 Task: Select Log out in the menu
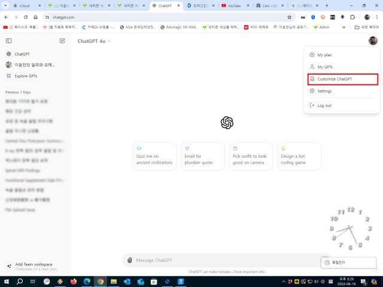[x=342, y=105]
